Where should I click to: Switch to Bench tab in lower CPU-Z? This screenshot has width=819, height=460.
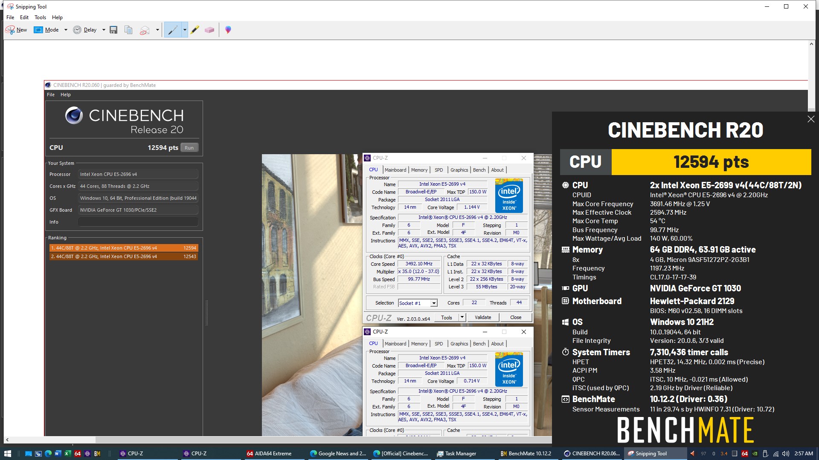[x=479, y=344]
